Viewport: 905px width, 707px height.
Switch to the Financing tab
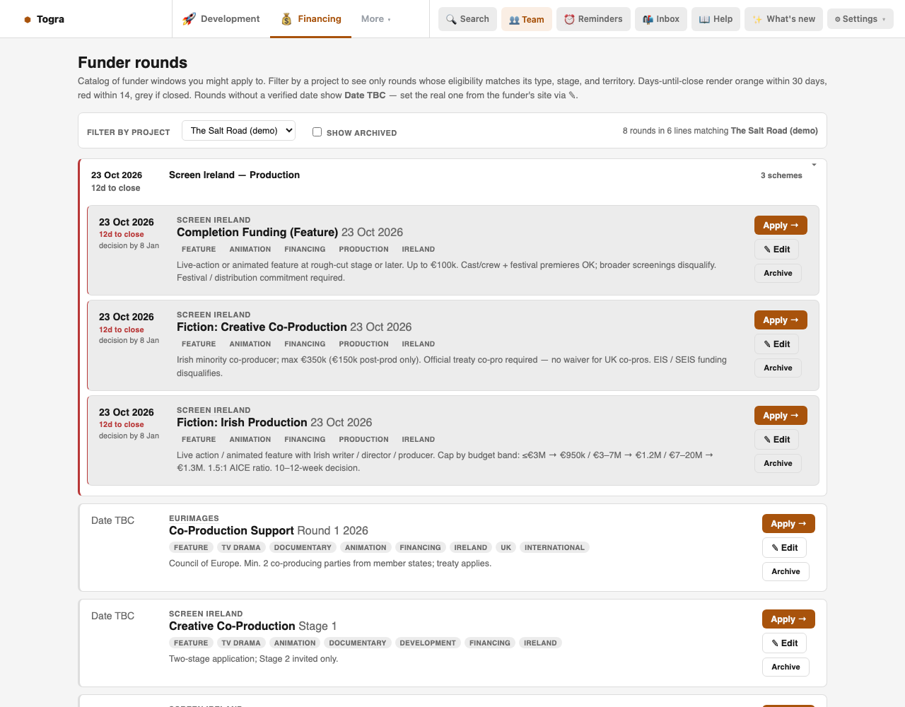pos(311,19)
